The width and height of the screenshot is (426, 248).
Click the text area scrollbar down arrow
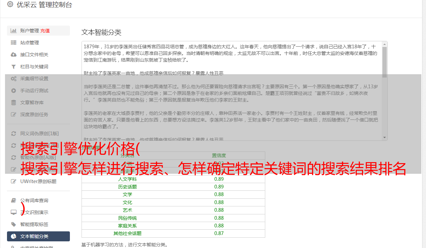pyautogui.click(x=385, y=137)
